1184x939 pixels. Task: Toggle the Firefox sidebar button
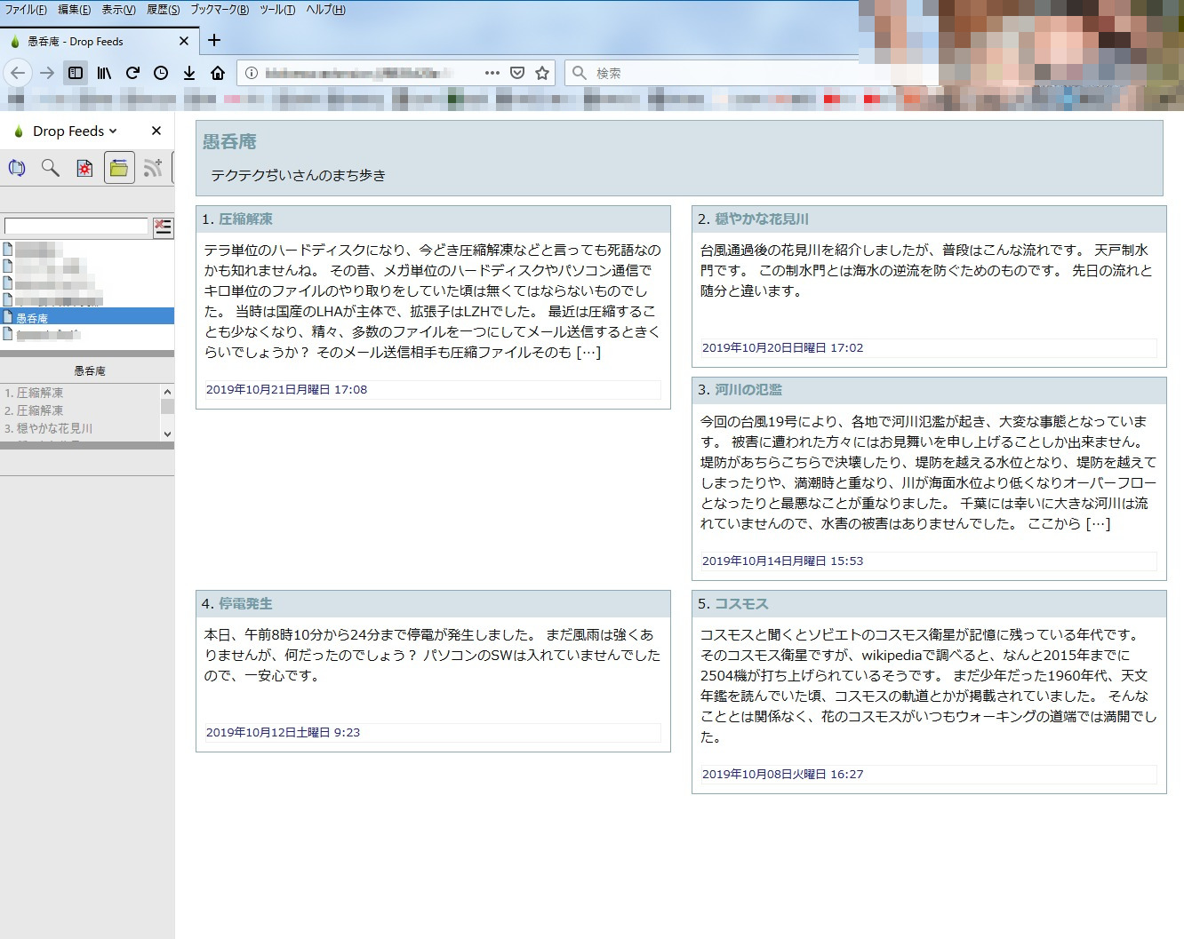(76, 73)
